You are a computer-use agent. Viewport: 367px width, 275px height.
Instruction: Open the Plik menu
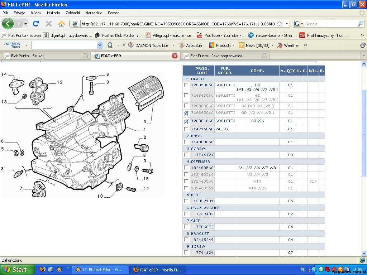pos(5,13)
